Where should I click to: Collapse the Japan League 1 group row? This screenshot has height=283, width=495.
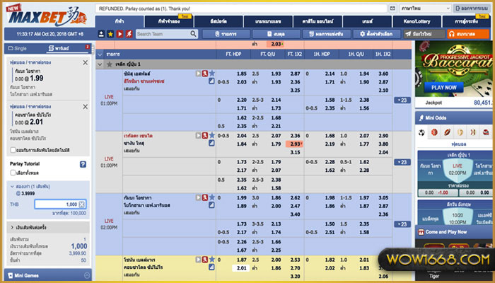[x=100, y=64]
